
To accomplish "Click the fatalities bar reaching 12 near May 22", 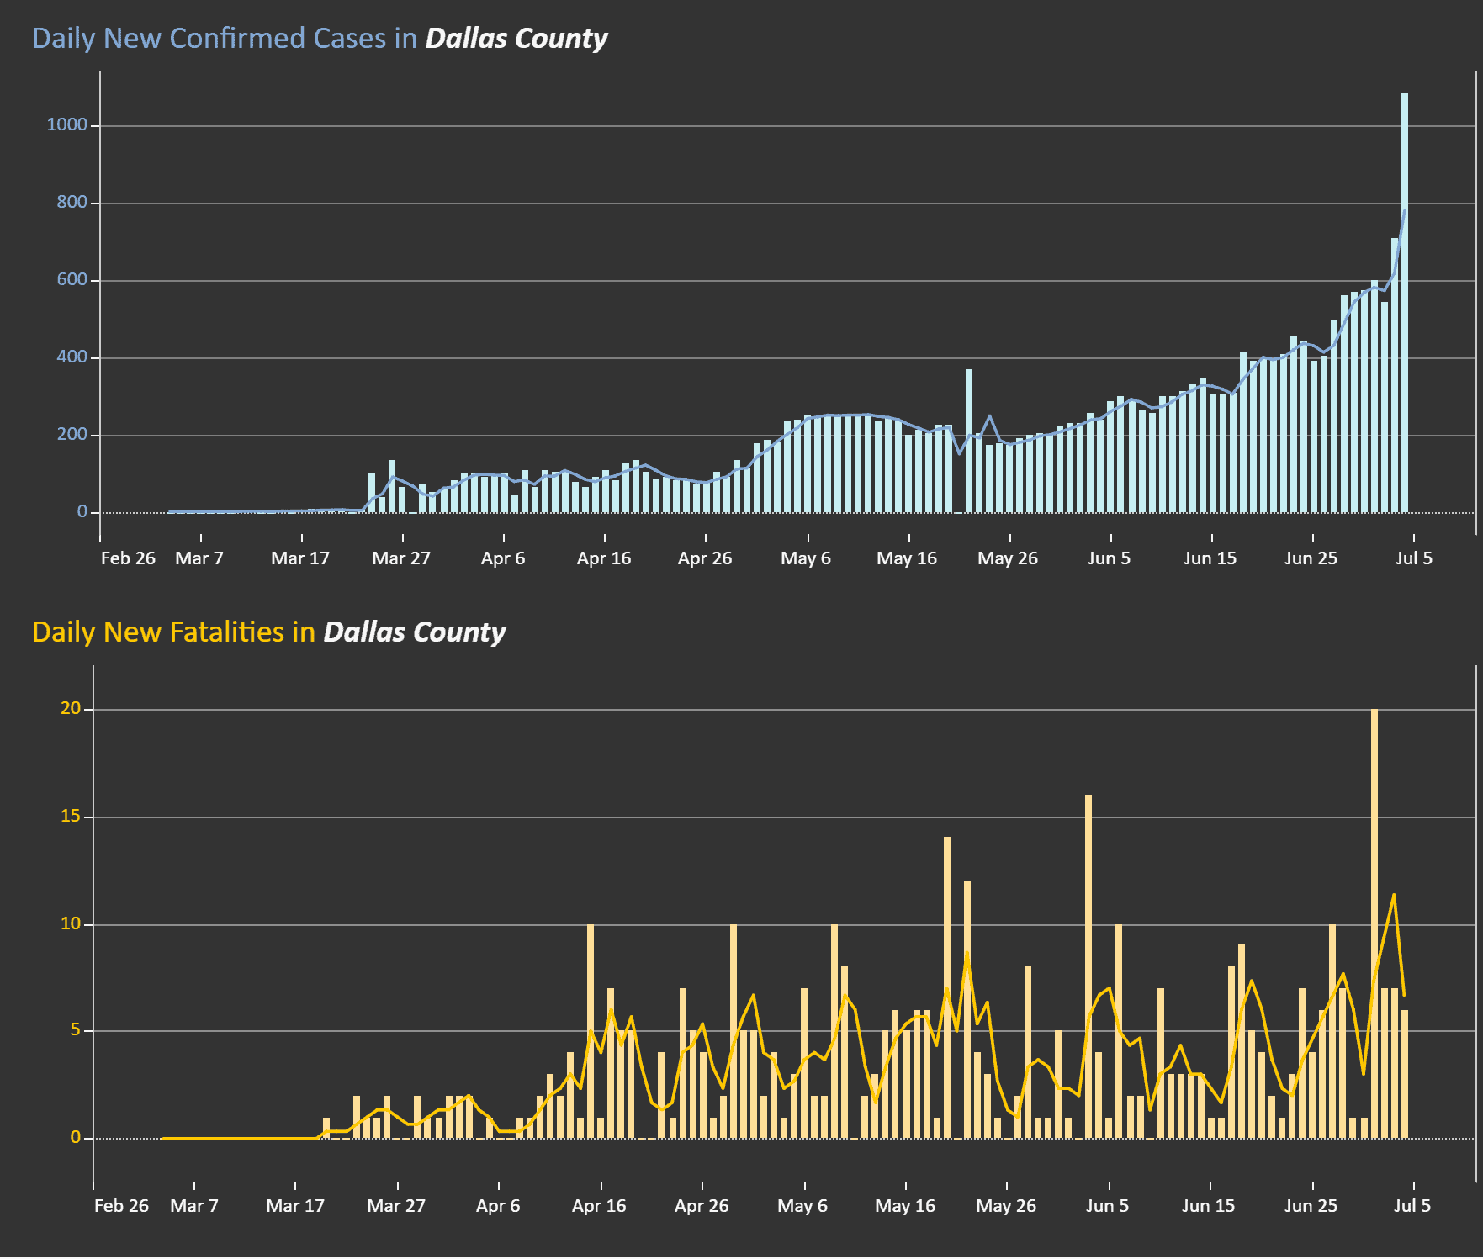I will tap(967, 1009).
